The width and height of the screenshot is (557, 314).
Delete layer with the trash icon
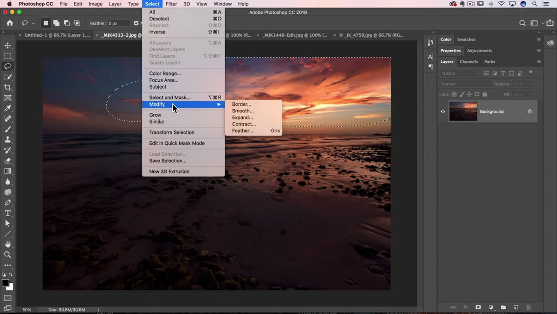coord(528,307)
